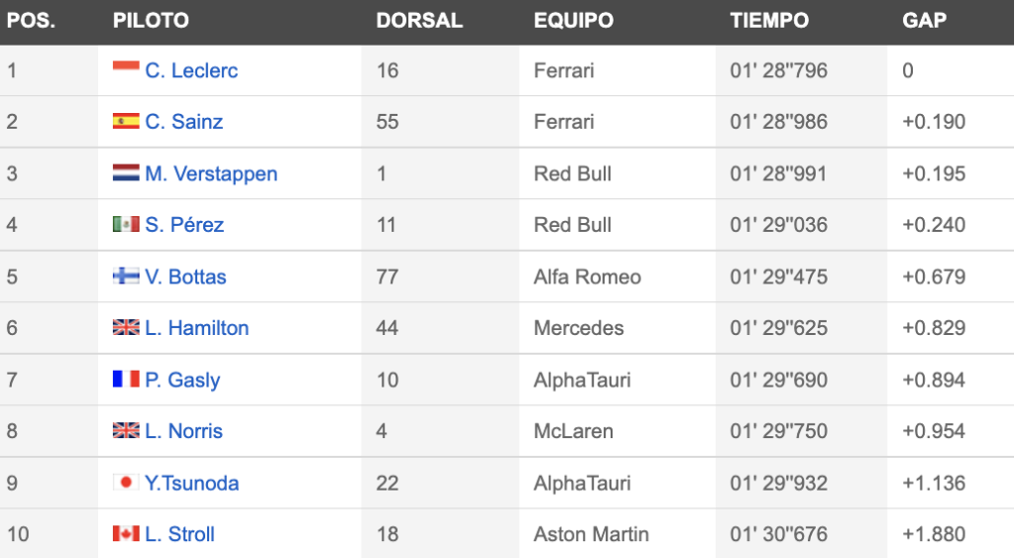
Task: Click the Spanish flag beside C. Sainz
Action: [126, 120]
